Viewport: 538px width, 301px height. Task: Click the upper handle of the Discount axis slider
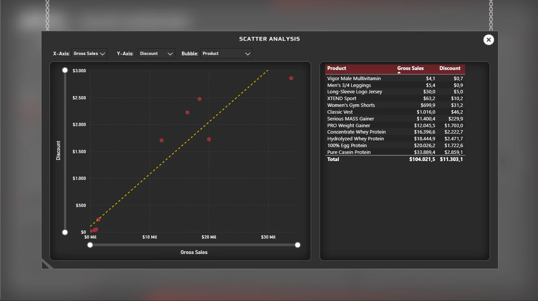(65, 70)
